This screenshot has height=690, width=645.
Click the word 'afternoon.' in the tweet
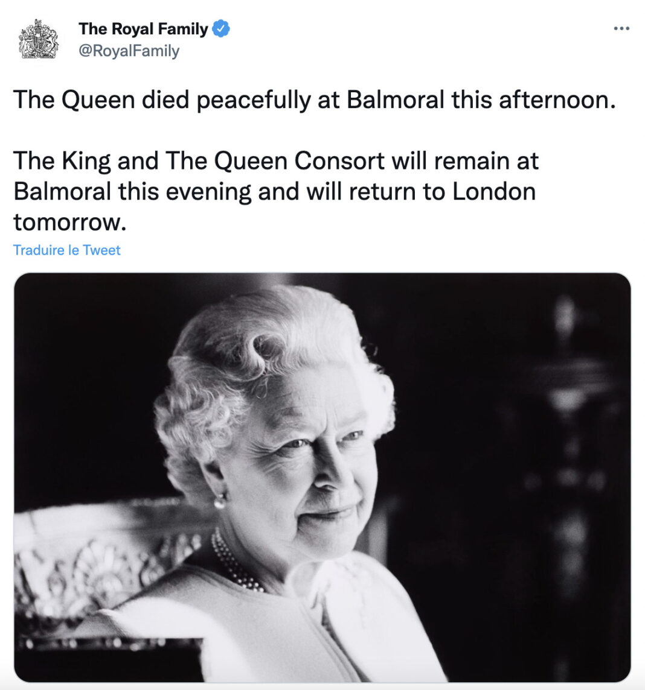pyautogui.click(x=557, y=100)
